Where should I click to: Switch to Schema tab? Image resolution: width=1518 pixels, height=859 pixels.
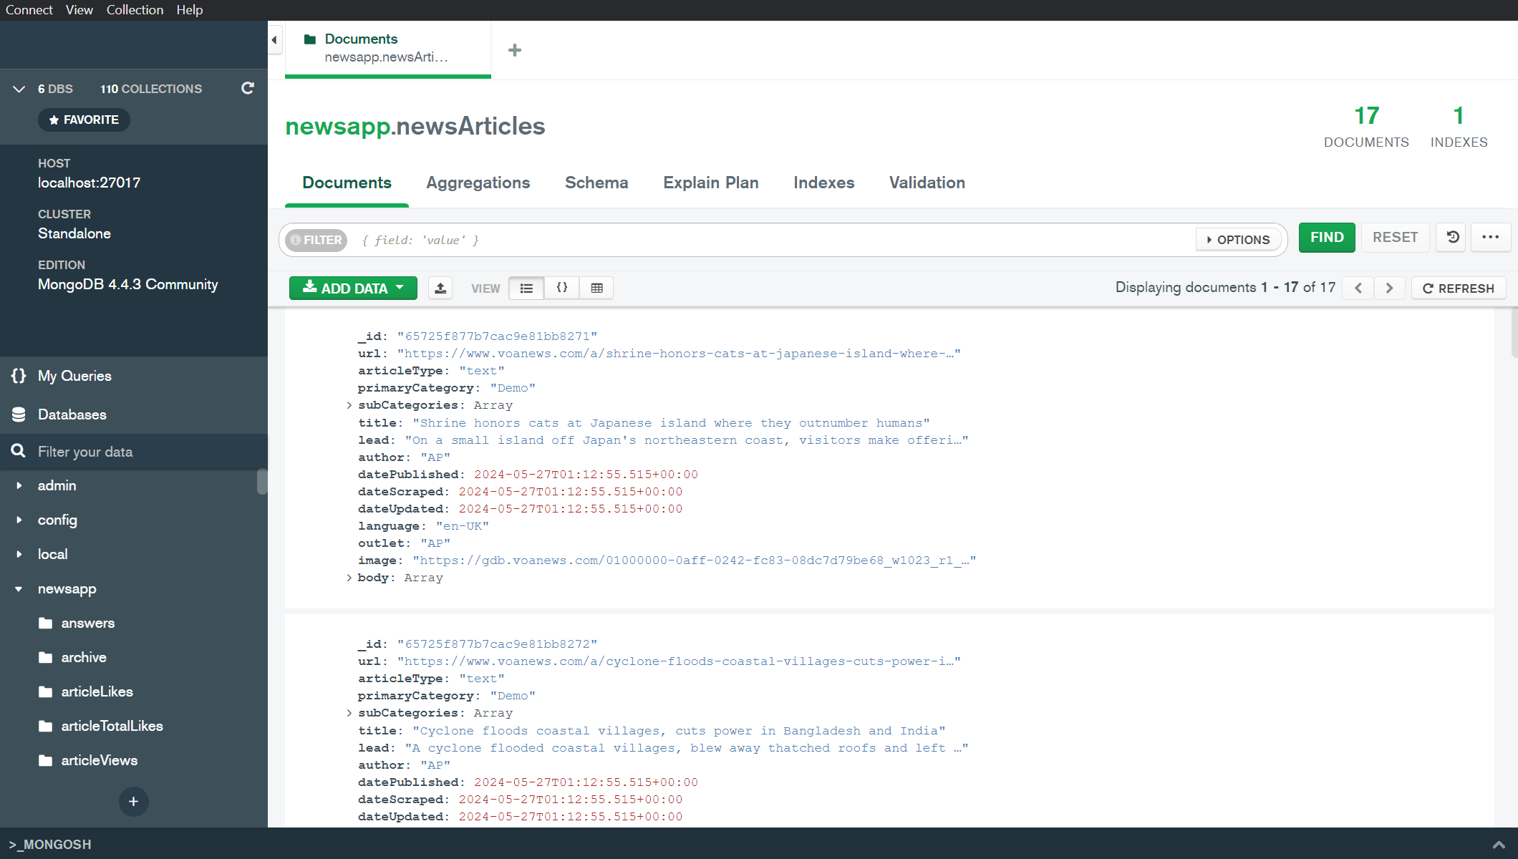[x=596, y=183]
